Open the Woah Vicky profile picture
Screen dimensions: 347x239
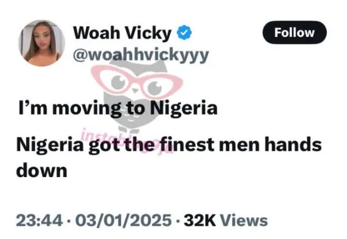click(42, 43)
